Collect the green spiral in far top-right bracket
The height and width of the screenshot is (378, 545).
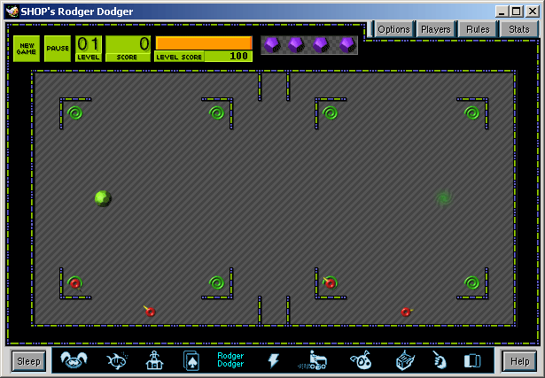tap(471, 112)
